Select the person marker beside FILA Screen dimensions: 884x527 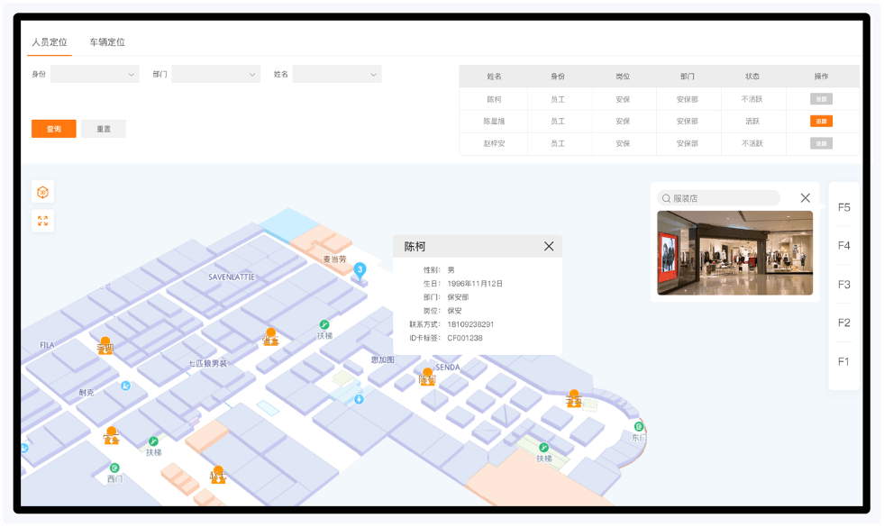(x=105, y=346)
